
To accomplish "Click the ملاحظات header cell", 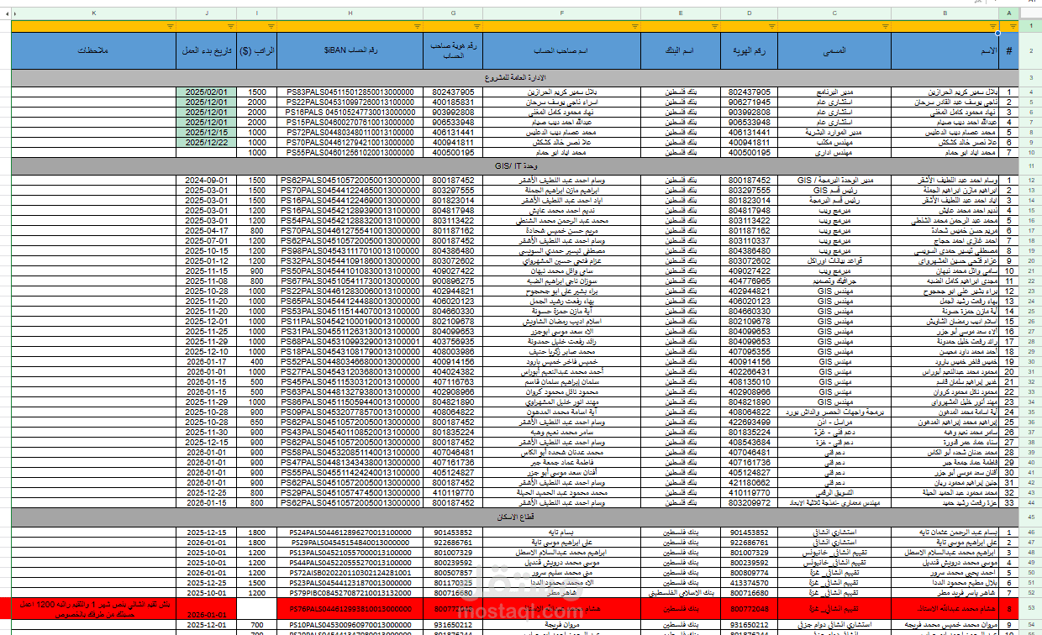I will point(94,50).
